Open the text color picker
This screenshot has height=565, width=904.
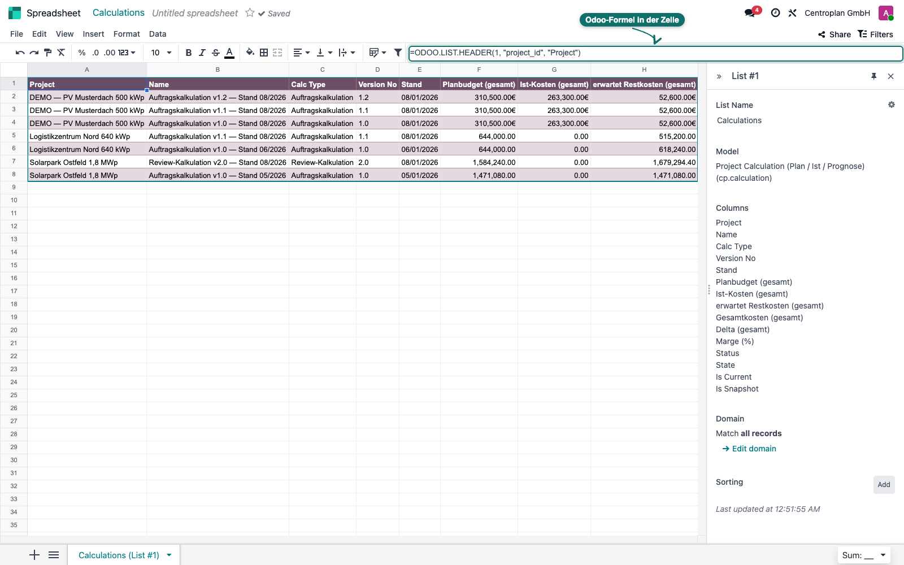click(x=229, y=53)
